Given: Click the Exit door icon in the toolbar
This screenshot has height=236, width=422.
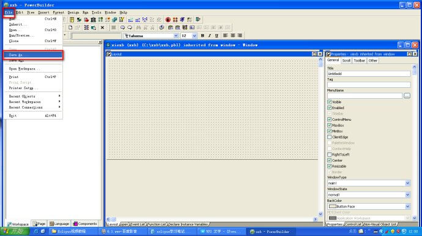Looking at the screenshot, I should click(x=198, y=20).
